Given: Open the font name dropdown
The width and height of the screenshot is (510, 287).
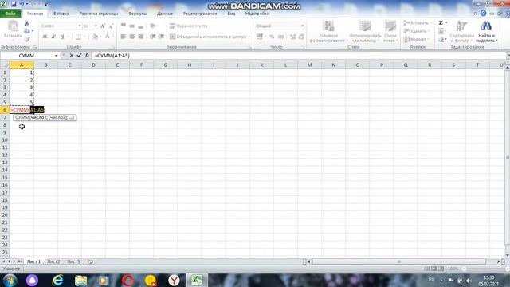Looking at the screenshot, I should [80, 26].
